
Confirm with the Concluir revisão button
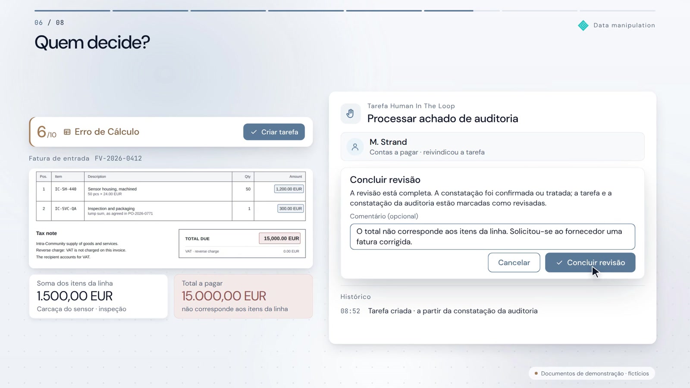click(590, 263)
